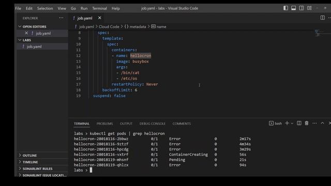Open the Go menu
This screenshot has width=331, height=186.
(x=73, y=8)
